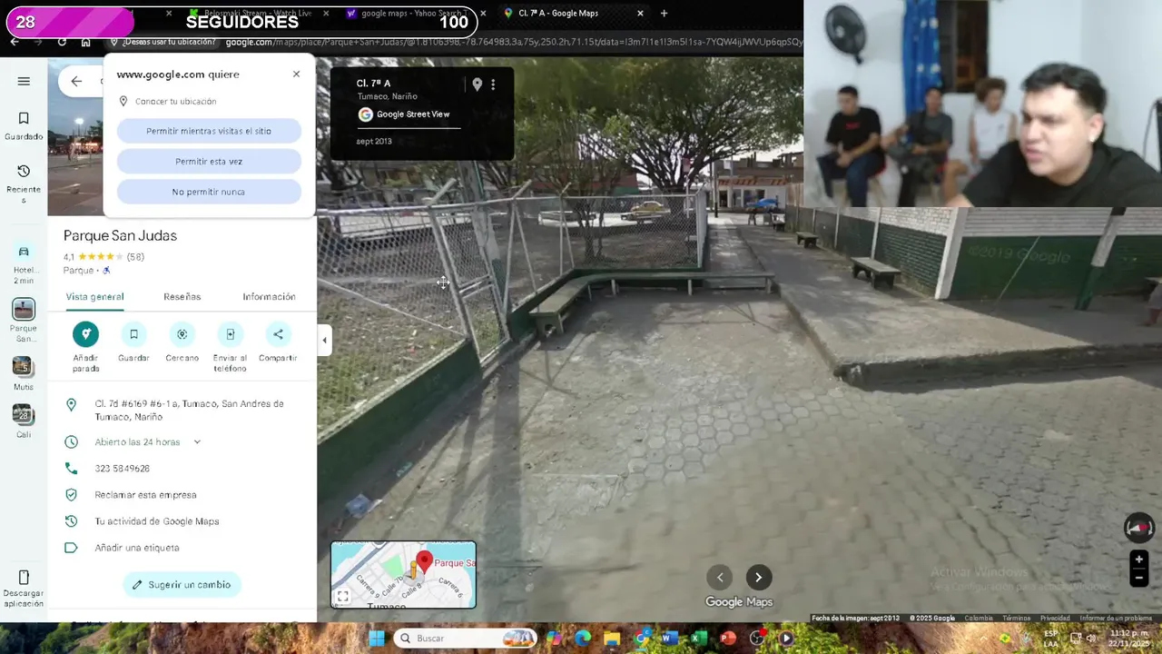Click the address Cl. 7d #6169 text

click(x=189, y=410)
